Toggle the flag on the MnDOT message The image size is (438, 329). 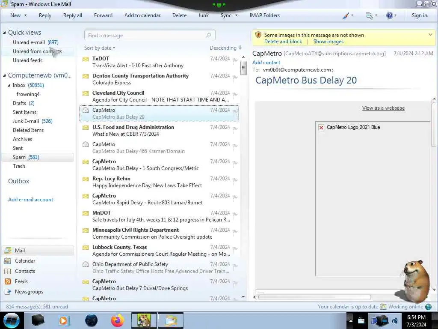click(235, 215)
